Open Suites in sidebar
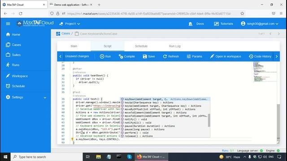The image size is (287, 161). point(13,55)
